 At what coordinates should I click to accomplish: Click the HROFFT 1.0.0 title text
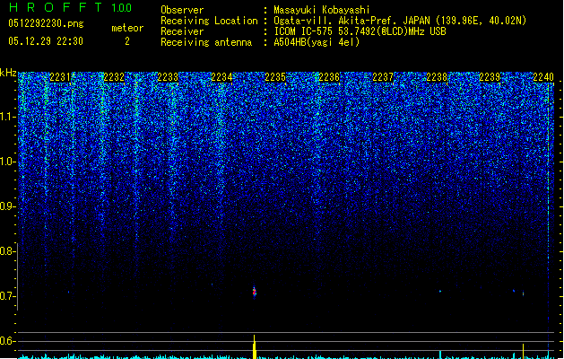pos(70,7)
